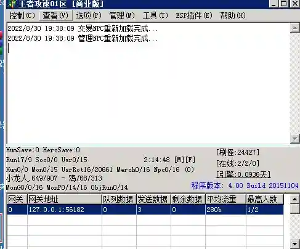The image size is (300, 249).
Task: Click the [在线:2/2/0] label
Action: [x=238, y=163]
